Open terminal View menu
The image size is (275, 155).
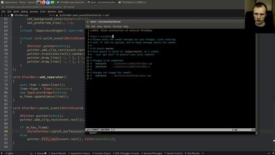pos(99,26)
